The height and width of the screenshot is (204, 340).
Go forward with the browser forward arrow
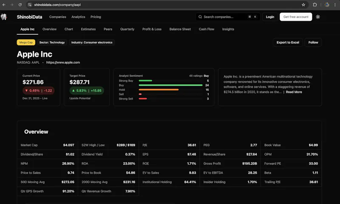click(12, 5)
